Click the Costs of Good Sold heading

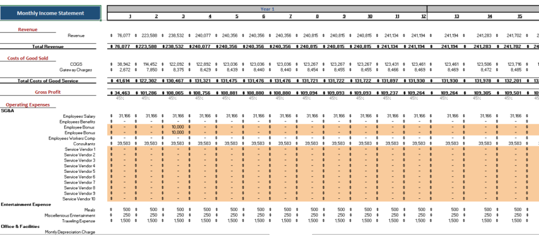pyautogui.click(x=27, y=58)
